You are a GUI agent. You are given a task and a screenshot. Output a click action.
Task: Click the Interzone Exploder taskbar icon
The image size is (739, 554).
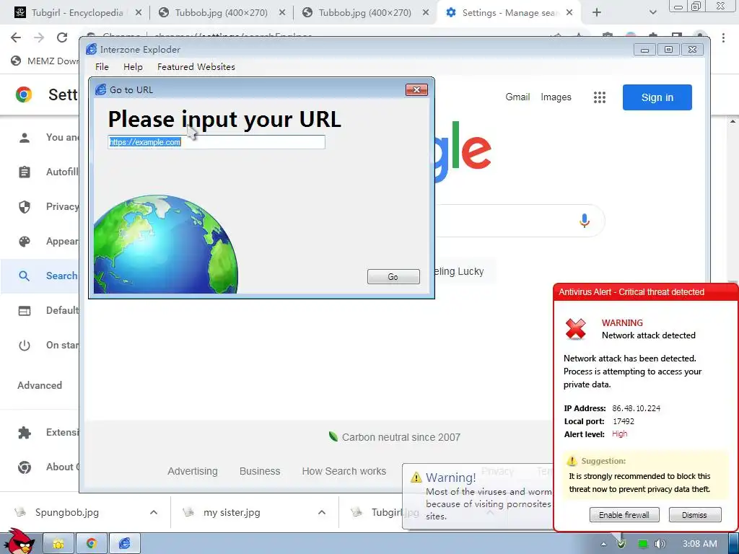(124, 544)
